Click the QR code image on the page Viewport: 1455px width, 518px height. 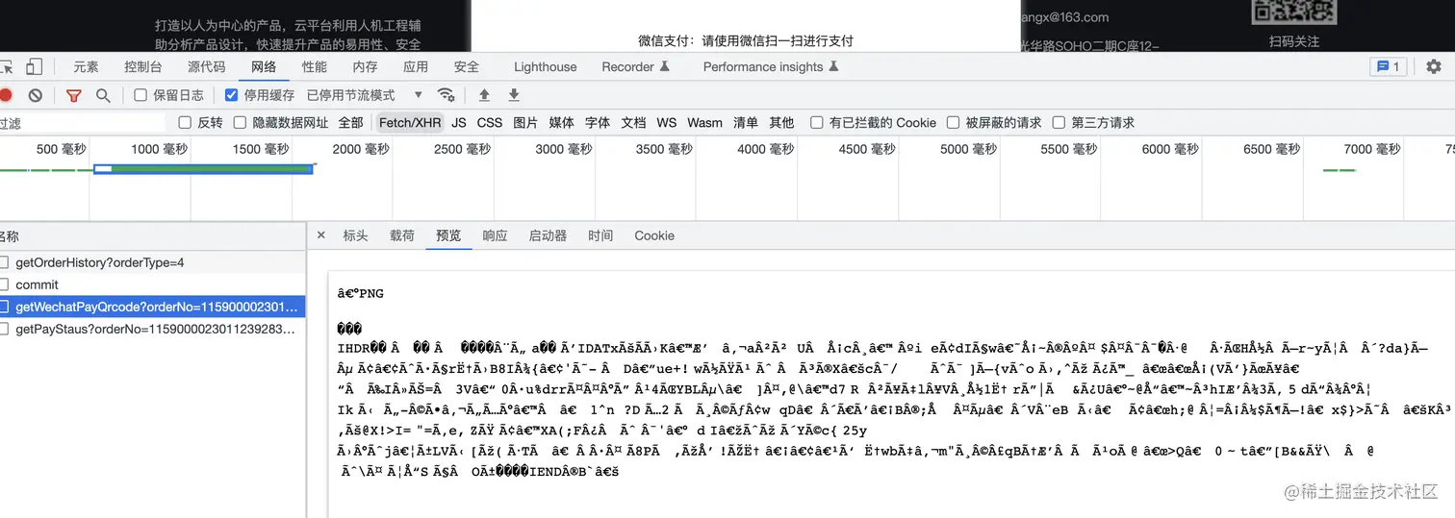(x=1294, y=12)
